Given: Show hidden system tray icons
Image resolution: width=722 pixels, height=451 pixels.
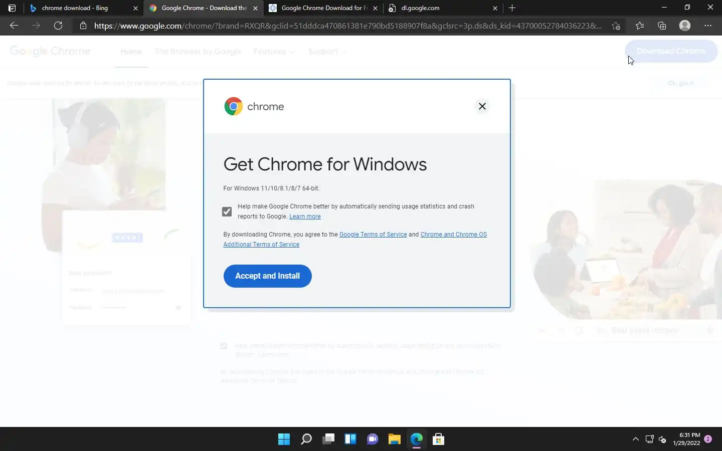Looking at the screenshot, I should point(635,439).
